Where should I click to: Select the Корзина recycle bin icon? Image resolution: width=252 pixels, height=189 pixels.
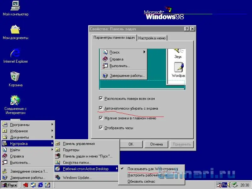(15, 79)
